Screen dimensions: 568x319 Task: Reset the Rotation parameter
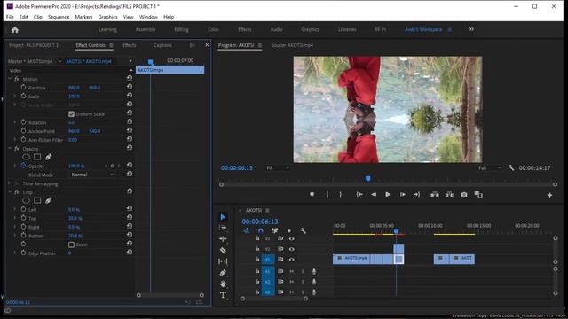(x=130, y=122)
